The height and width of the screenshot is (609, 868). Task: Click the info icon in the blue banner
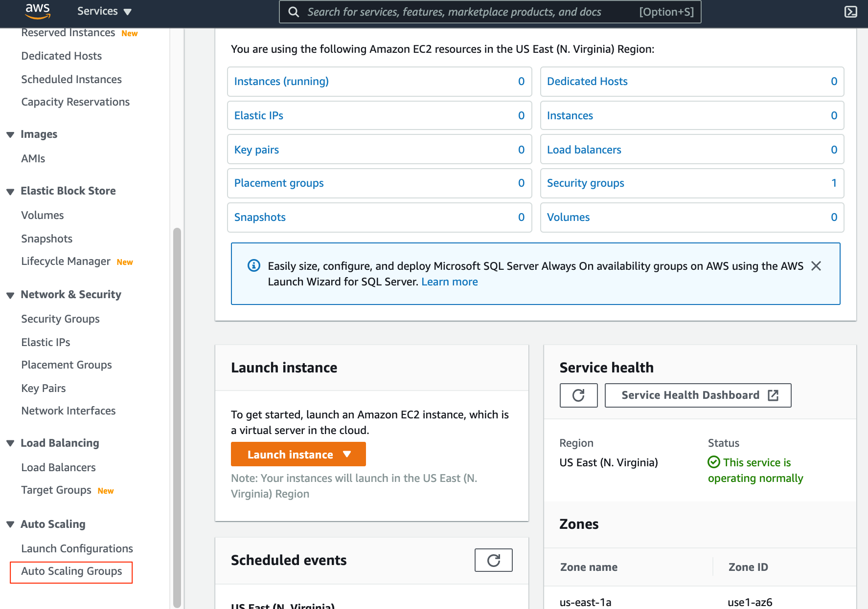tap(253, 265)
